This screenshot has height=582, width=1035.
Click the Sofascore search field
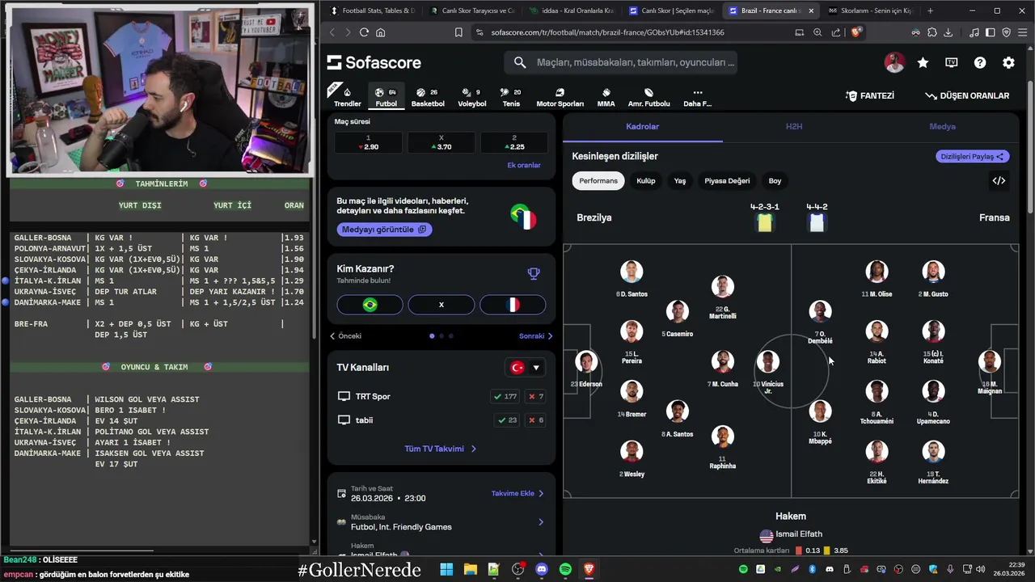click(x=620, y=62)
